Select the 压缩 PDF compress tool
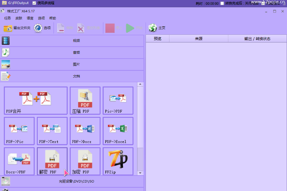This screenshot has width=287, height=191. pyautogui.click(x=85, y=100)
